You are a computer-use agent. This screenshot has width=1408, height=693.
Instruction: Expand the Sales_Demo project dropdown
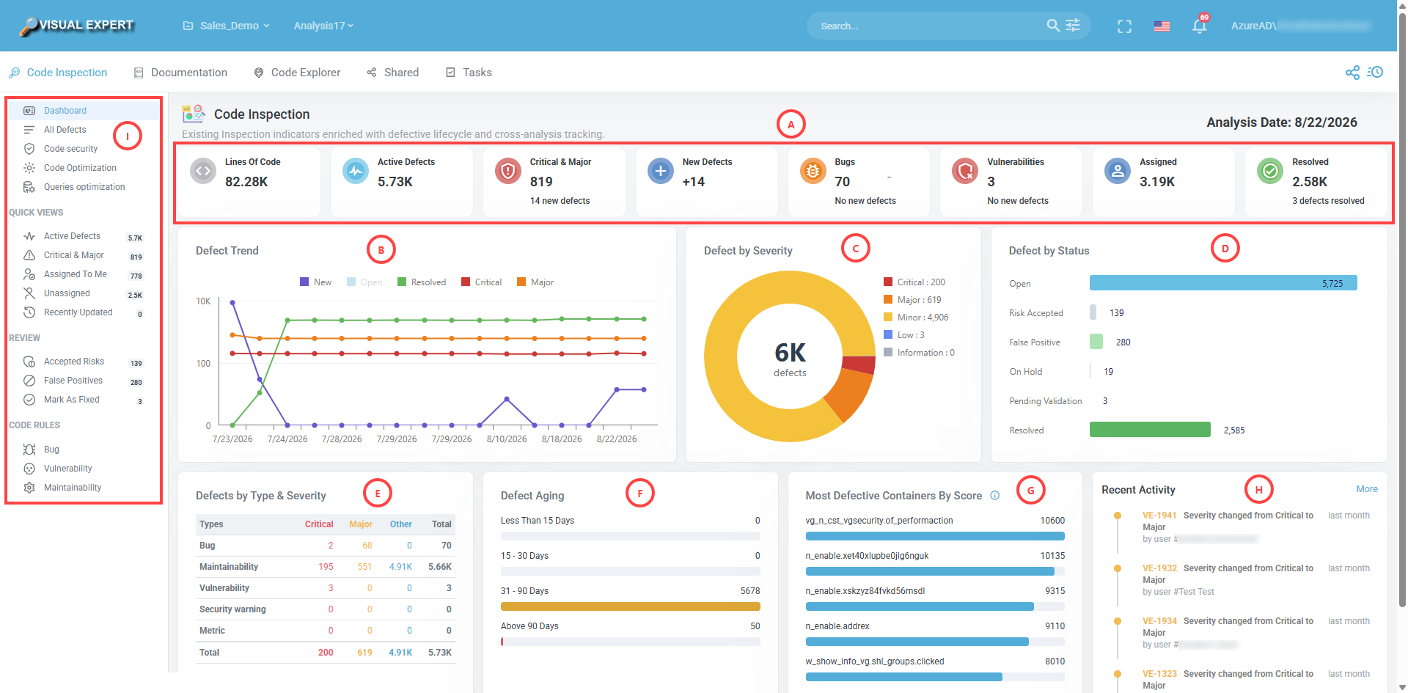[x=227, y=26]
